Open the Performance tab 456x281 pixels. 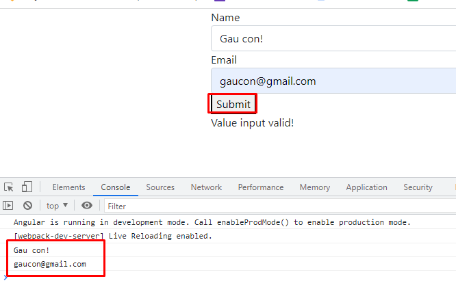(x=261, y=187)
